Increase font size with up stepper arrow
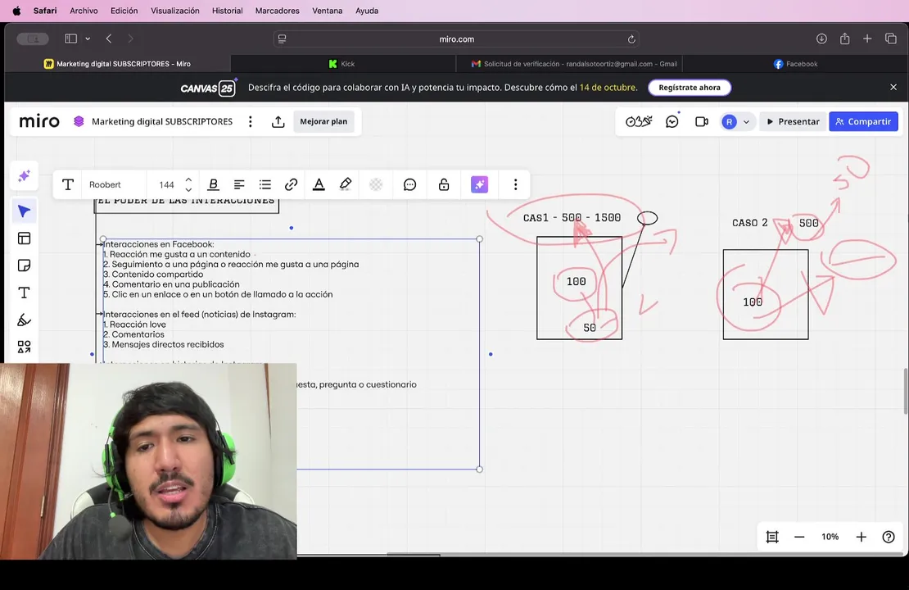Viewport: 909px width, 590px height. click(188, 179)
